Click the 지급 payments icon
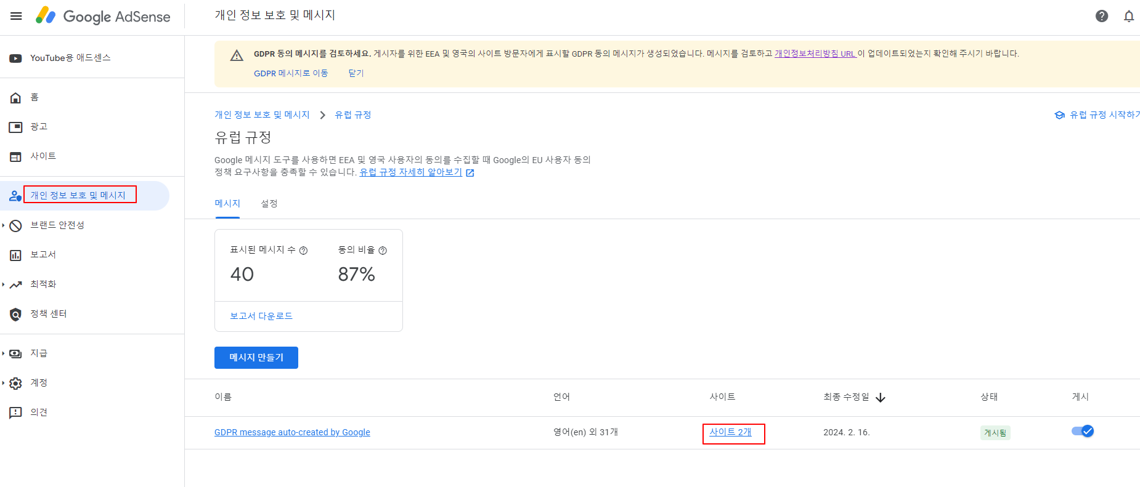Screen dimensions: 1140x487 (x=15, y=354)
